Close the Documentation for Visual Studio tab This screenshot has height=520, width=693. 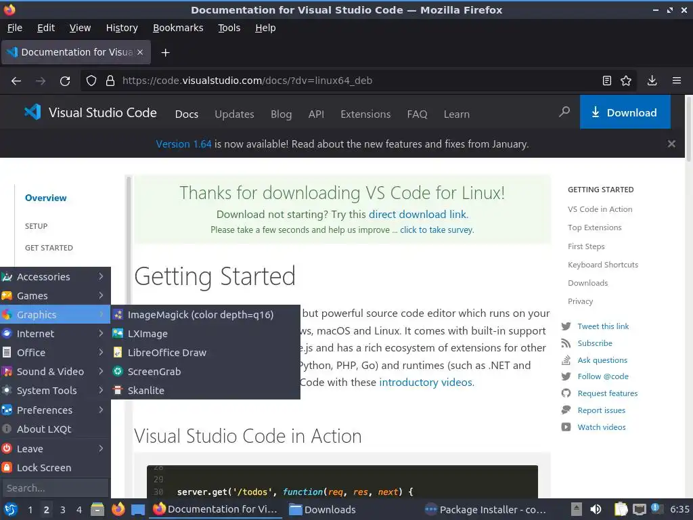(140, 52)
